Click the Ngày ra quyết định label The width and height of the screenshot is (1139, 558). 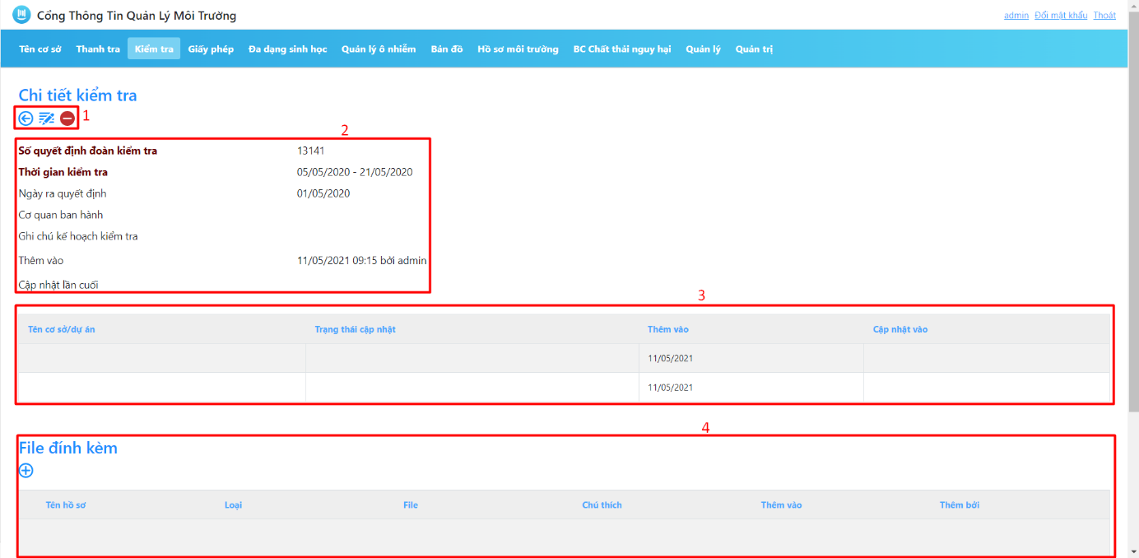point(63,193)
